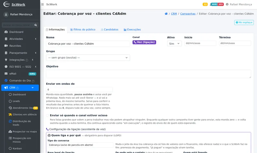Viewport: 257px width, 153px height.
Task: Switch to the Execuções tab
Action: click(132, 30)
